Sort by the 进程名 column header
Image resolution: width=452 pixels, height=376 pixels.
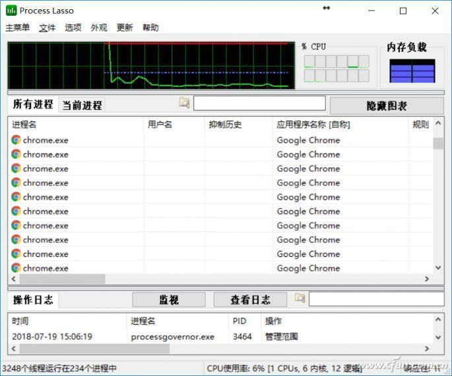pyautogui.click(x=75, y=124)
